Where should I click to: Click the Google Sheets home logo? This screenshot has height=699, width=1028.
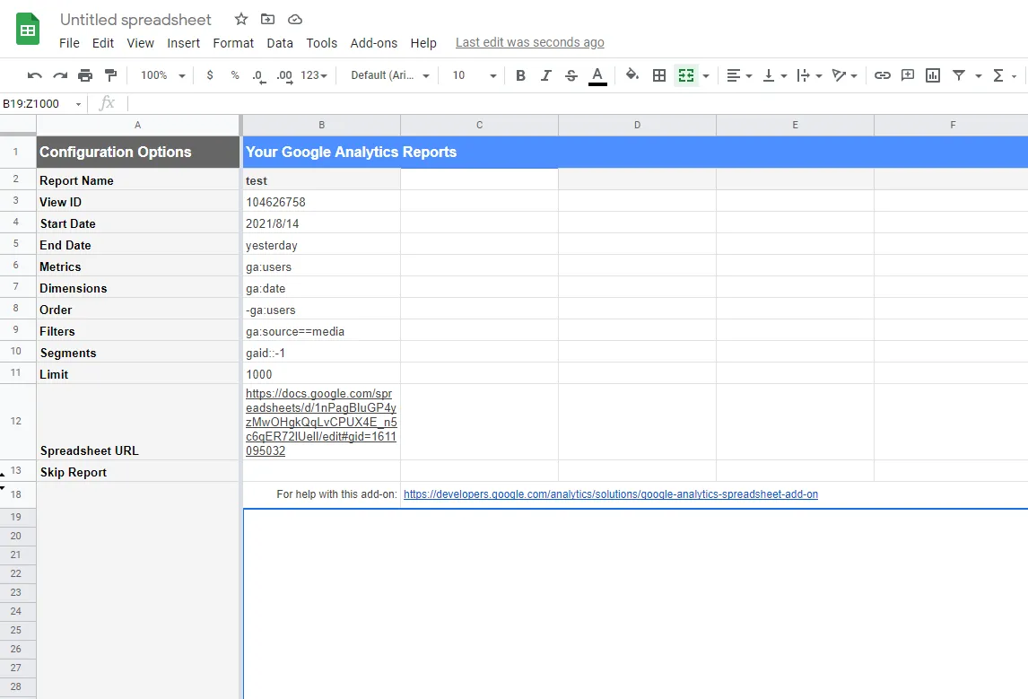(x=28, y=30)
